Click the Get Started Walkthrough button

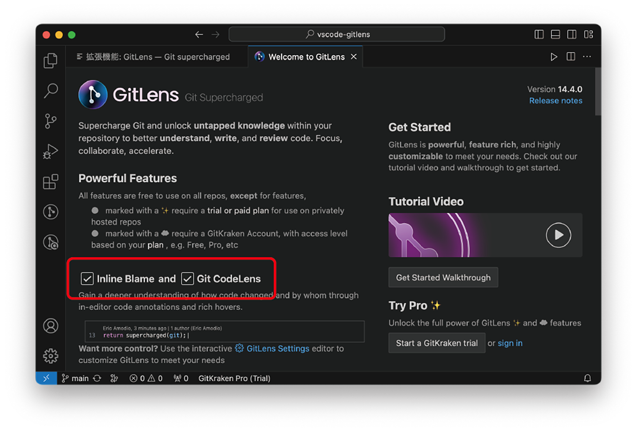pyautogui.click(x=443, y=277)
